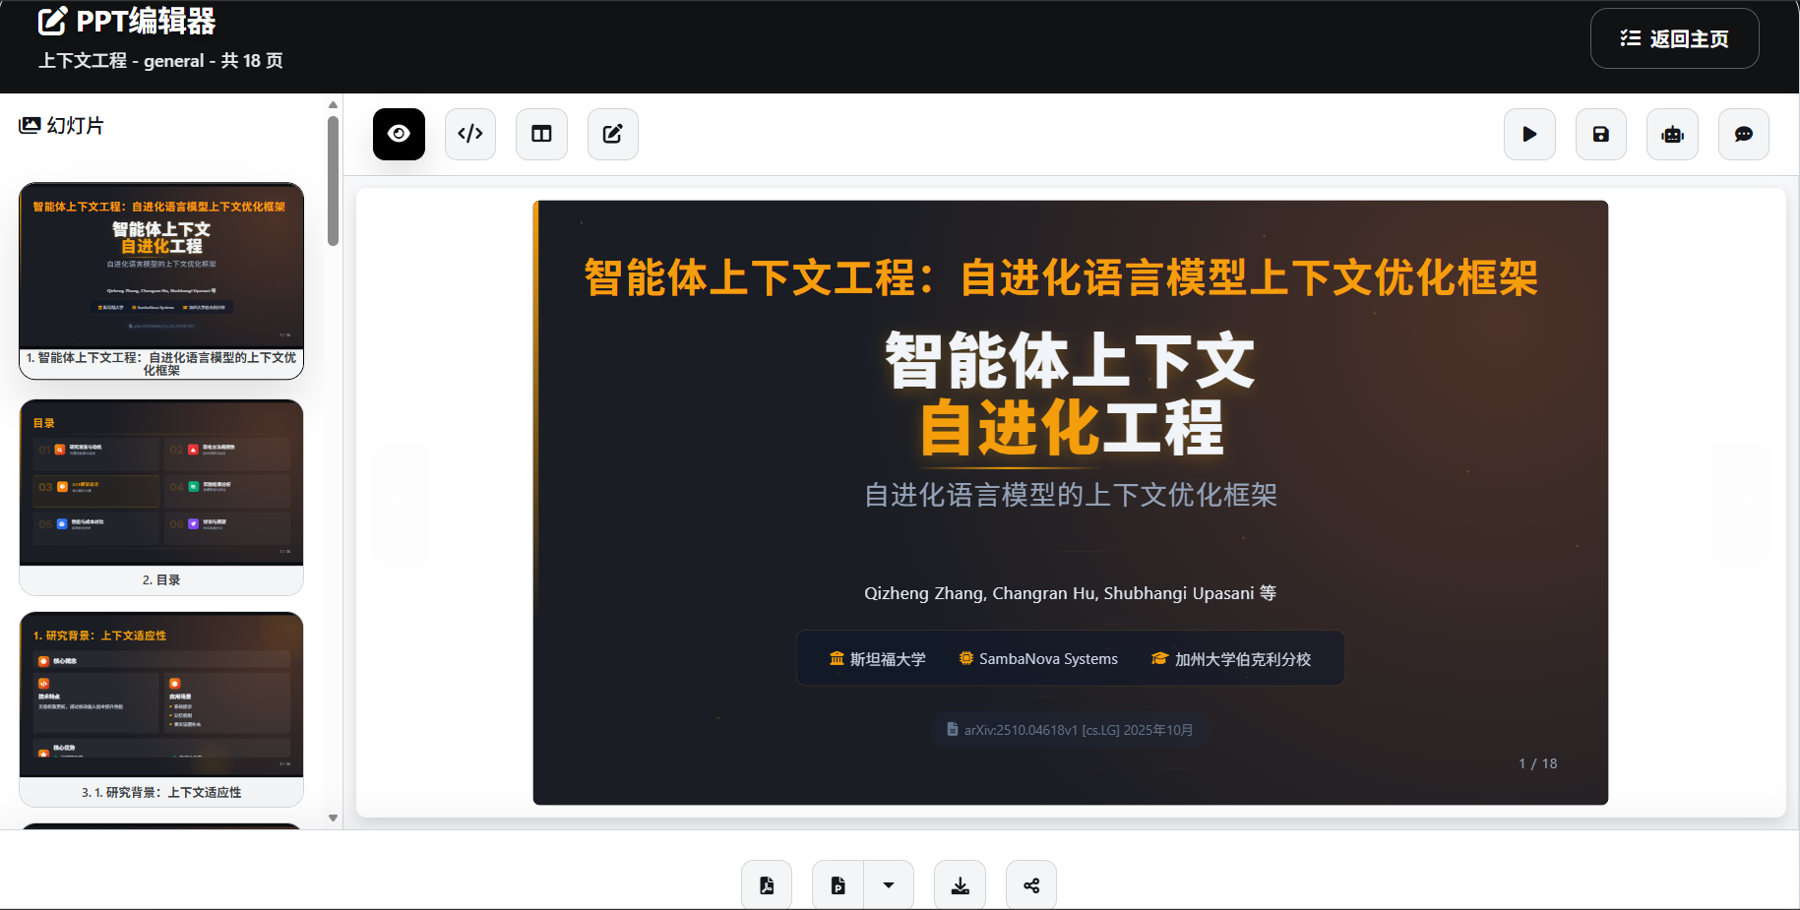Start the slideshow playback

1529,134
